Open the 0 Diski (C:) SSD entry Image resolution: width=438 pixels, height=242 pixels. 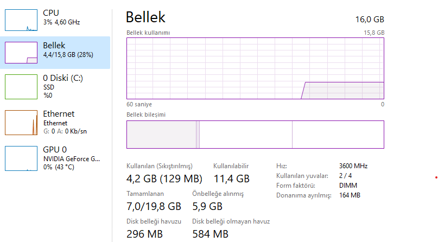coord(63,78)
